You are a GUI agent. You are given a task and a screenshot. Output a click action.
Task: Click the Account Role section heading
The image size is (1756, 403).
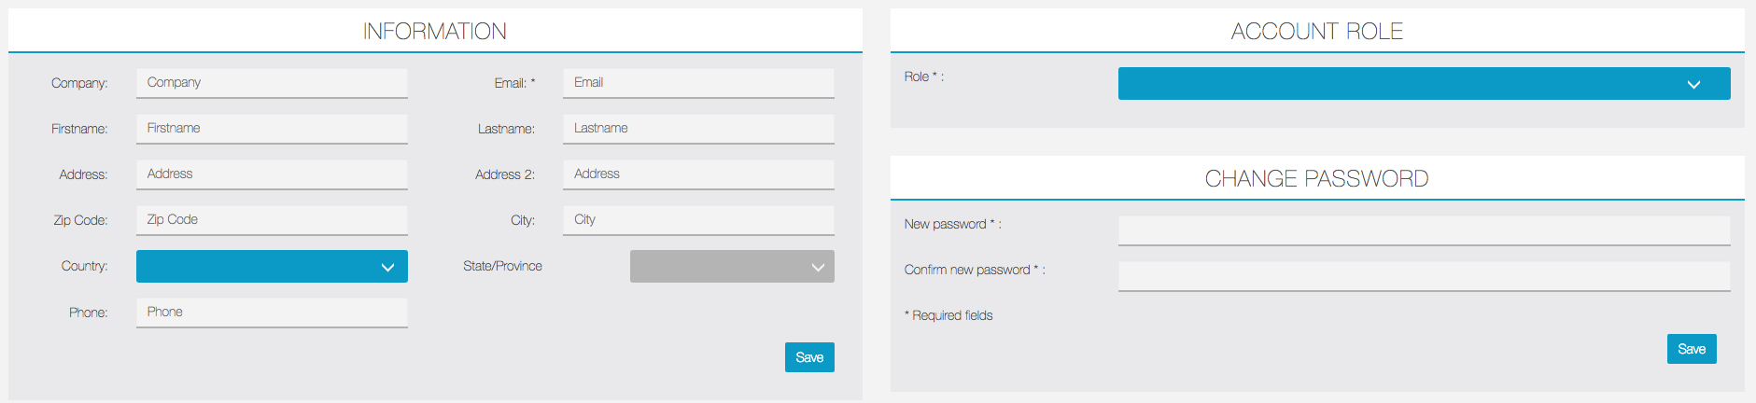click(x=1316, y=32)
